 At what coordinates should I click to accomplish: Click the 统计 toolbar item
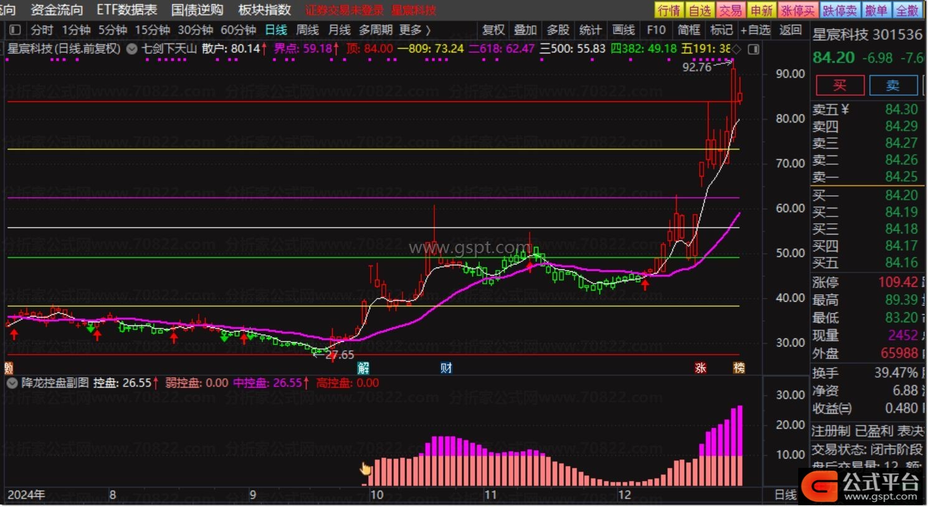(x=591, y=30)
